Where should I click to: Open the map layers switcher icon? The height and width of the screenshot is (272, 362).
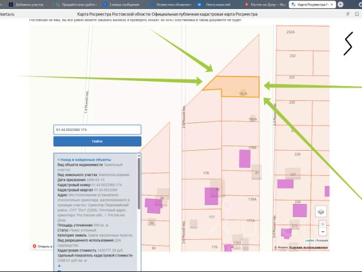pyautogui.click(x=321, y=211)
